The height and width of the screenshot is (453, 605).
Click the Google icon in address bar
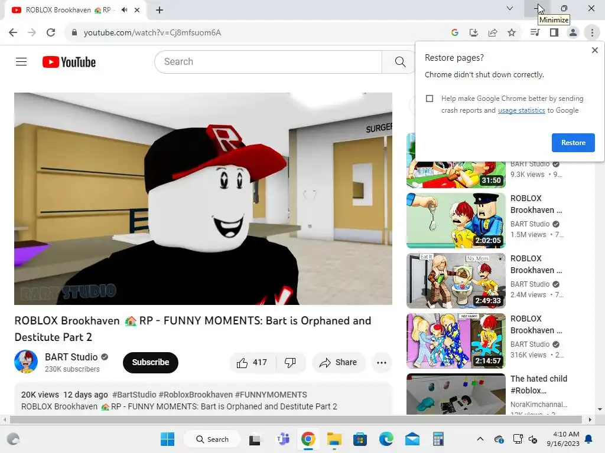454,33
